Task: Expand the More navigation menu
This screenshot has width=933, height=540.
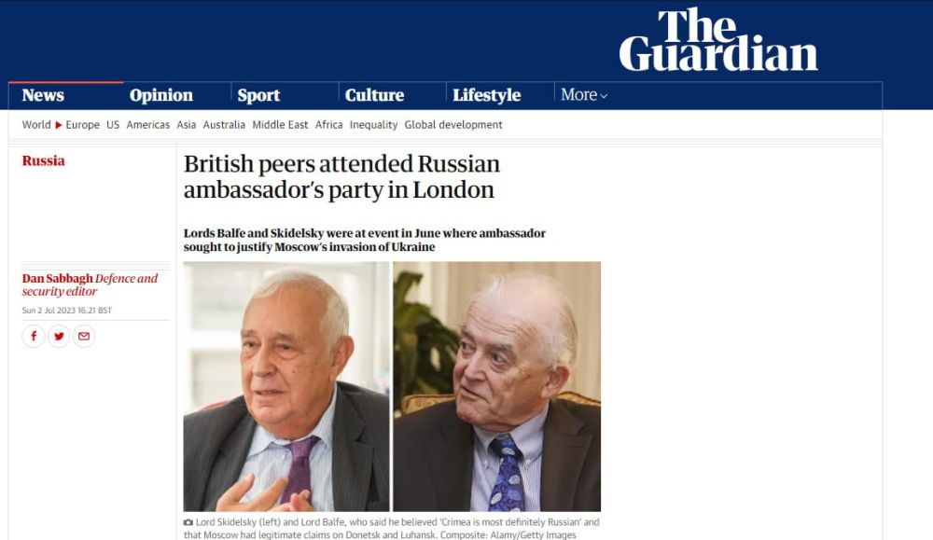Action: pyautogui.click(x=584, y=94)
